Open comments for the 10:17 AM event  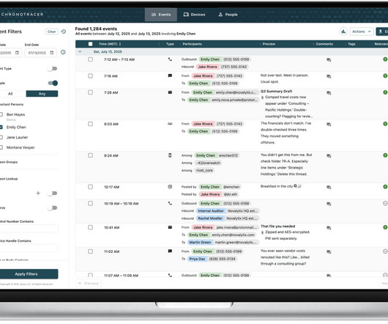[x=329, y=188]
